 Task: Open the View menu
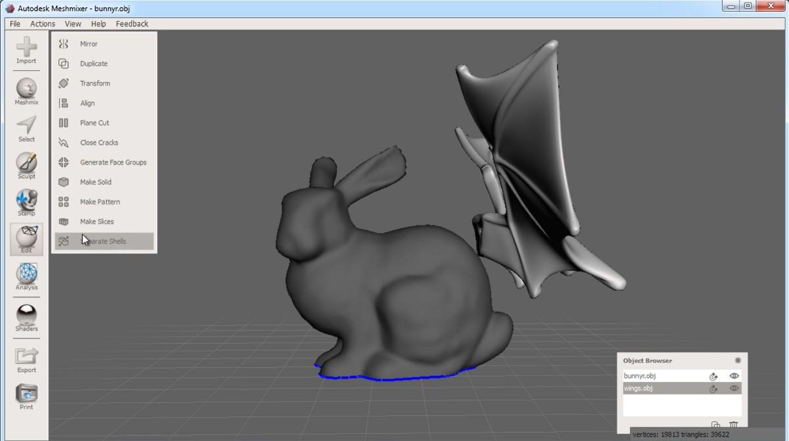[73, 24]
